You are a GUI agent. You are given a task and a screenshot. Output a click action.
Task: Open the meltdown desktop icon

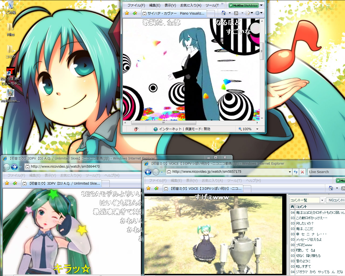tap(11, 96)
